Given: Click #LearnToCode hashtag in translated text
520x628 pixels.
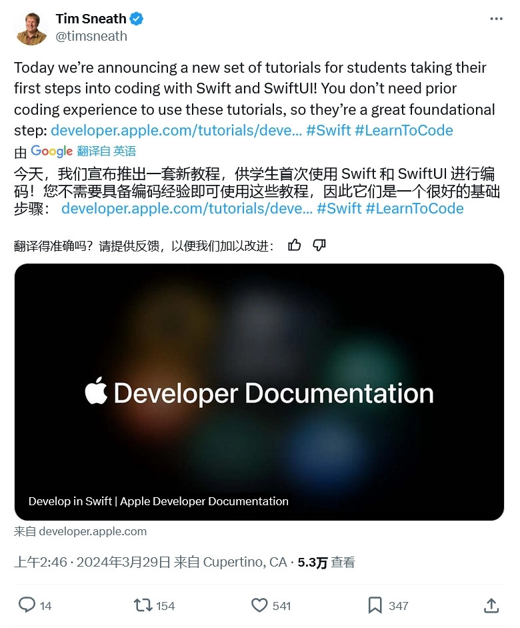Looking at the screenshot, I should pos(415,209).
